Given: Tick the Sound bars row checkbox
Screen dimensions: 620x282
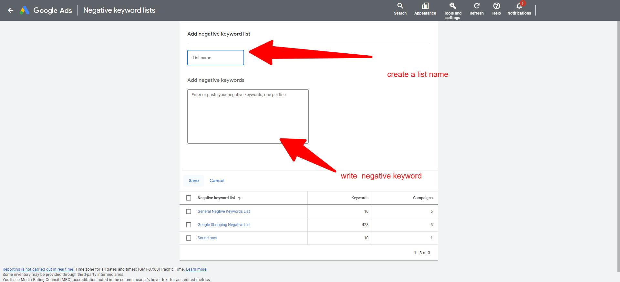Looking at the screenshot, I should click(189, 238).
